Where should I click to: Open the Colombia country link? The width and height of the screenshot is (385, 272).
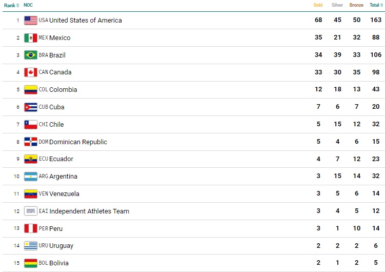point(63,90)
